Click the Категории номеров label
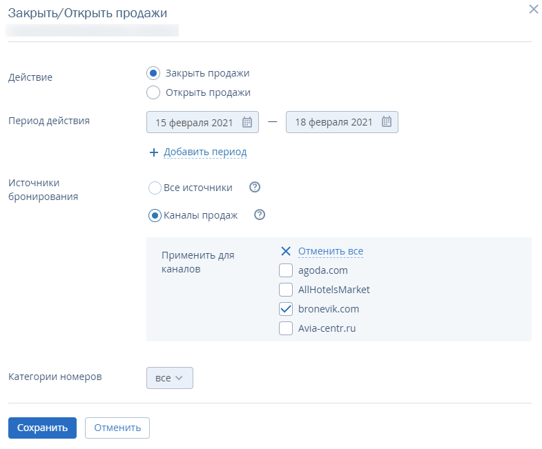Screen dimensions: 542x449 (55, 377)
